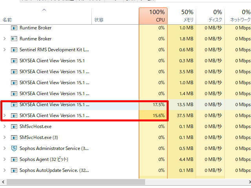Viewport: 251px width, 188px height.
Task: Click the SMSvcHost.exe (3) process icon
Action: point(14,137)
